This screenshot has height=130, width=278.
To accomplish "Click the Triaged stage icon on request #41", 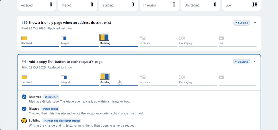I will click(x=64, y=77).
